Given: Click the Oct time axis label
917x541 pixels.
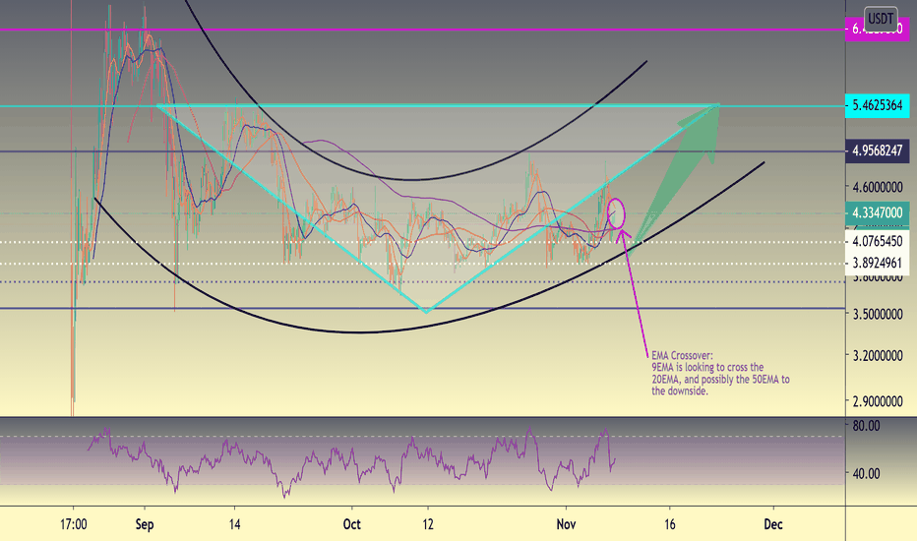Looking at the screenshot, I should [x=352, y=524].
